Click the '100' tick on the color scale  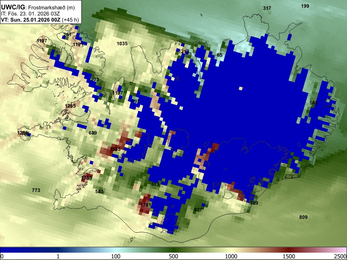pyautogui.click(x=116, y=256)
